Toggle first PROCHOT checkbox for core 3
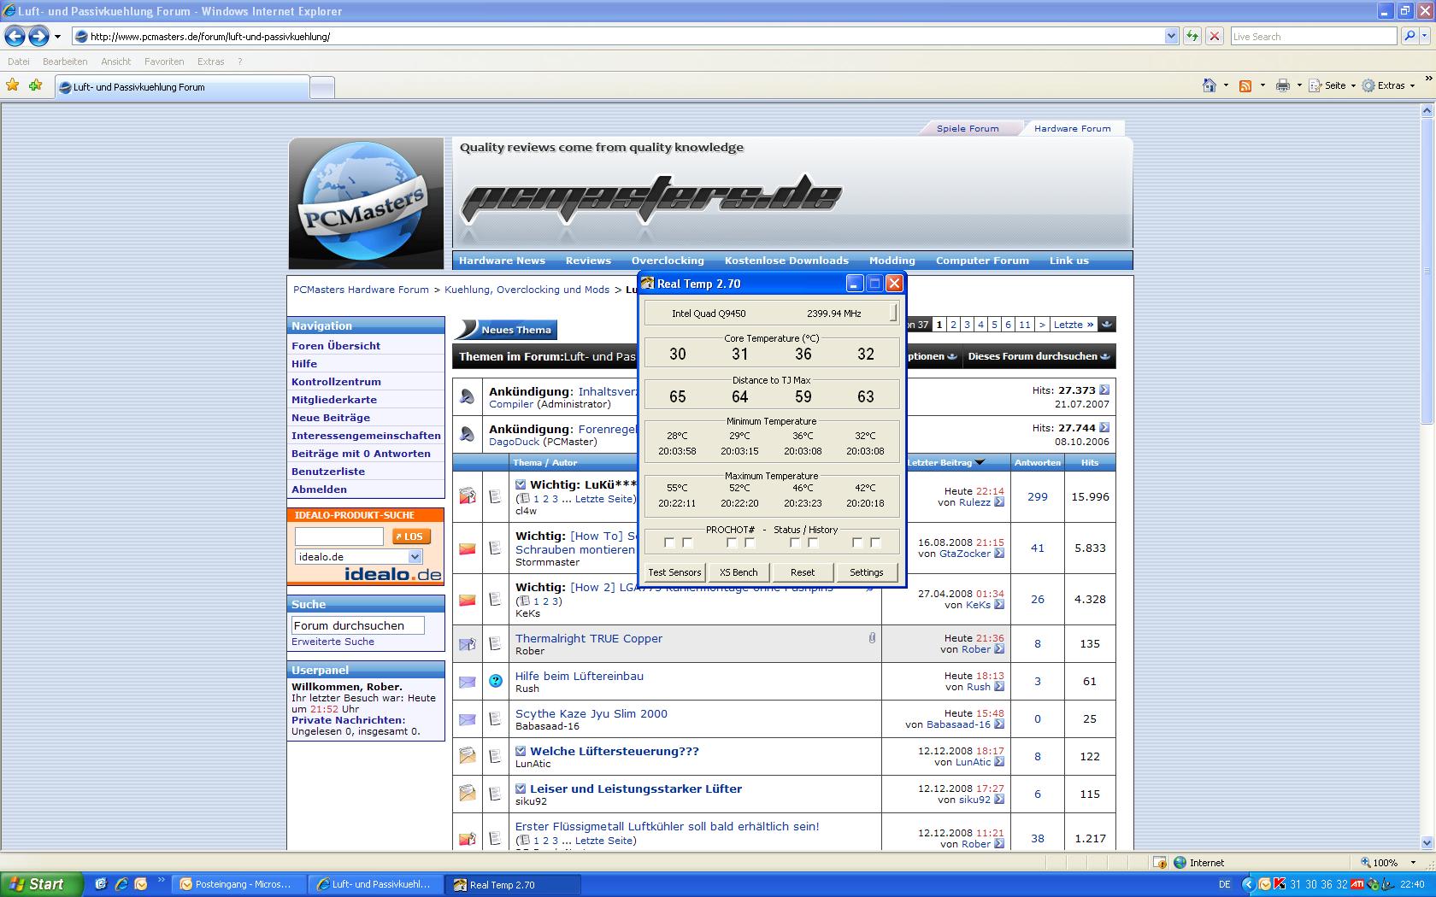This screenshot has width=1436, height=897. coord(795,542)
